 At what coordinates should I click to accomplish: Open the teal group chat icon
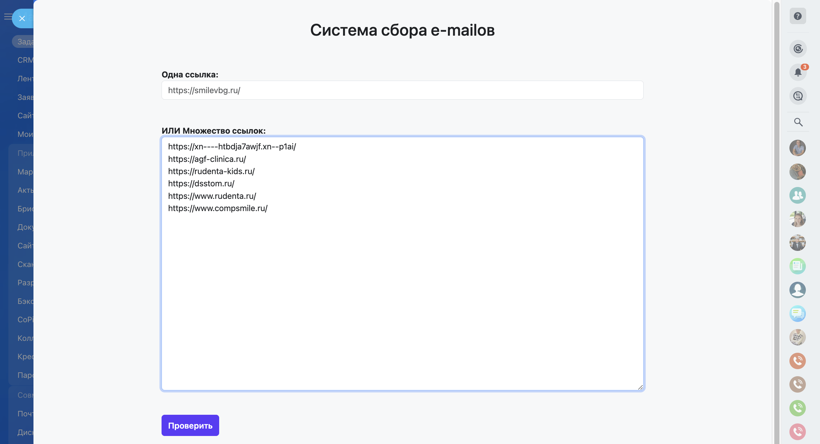pos(797,195)
